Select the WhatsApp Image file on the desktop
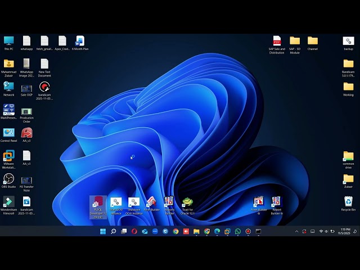Viewport: 360px width, 270px height. (26, 68)
